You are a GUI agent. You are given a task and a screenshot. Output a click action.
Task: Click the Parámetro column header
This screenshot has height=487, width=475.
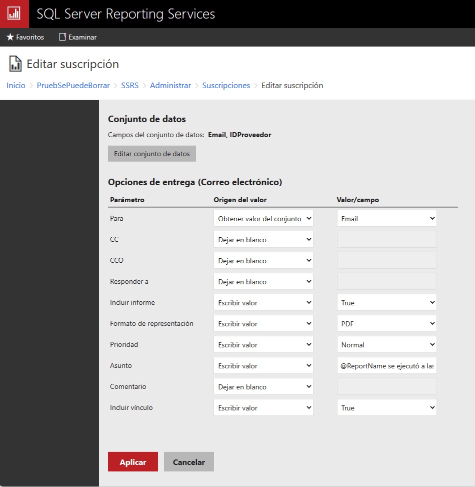click(x=127, y=200)
